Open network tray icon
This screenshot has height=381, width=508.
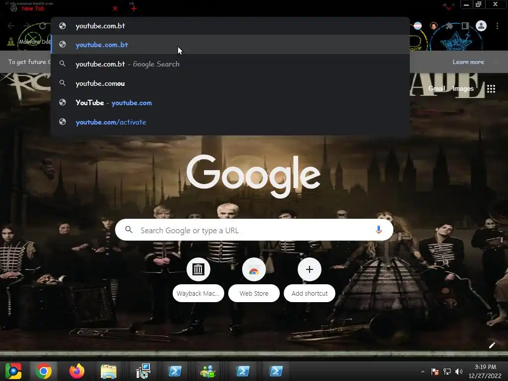447,371
